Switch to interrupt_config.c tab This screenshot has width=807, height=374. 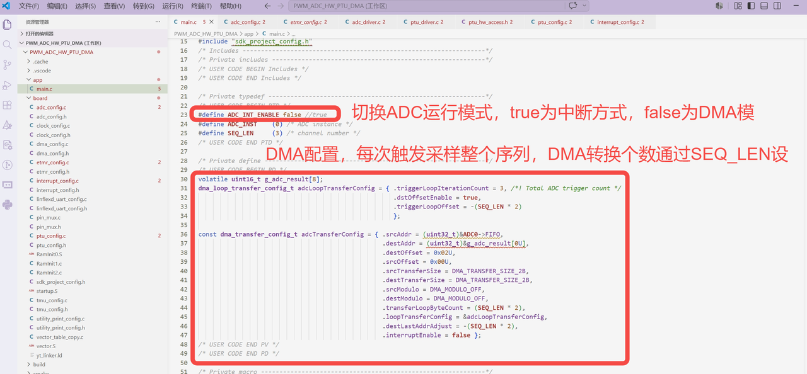tap(619, 22)
